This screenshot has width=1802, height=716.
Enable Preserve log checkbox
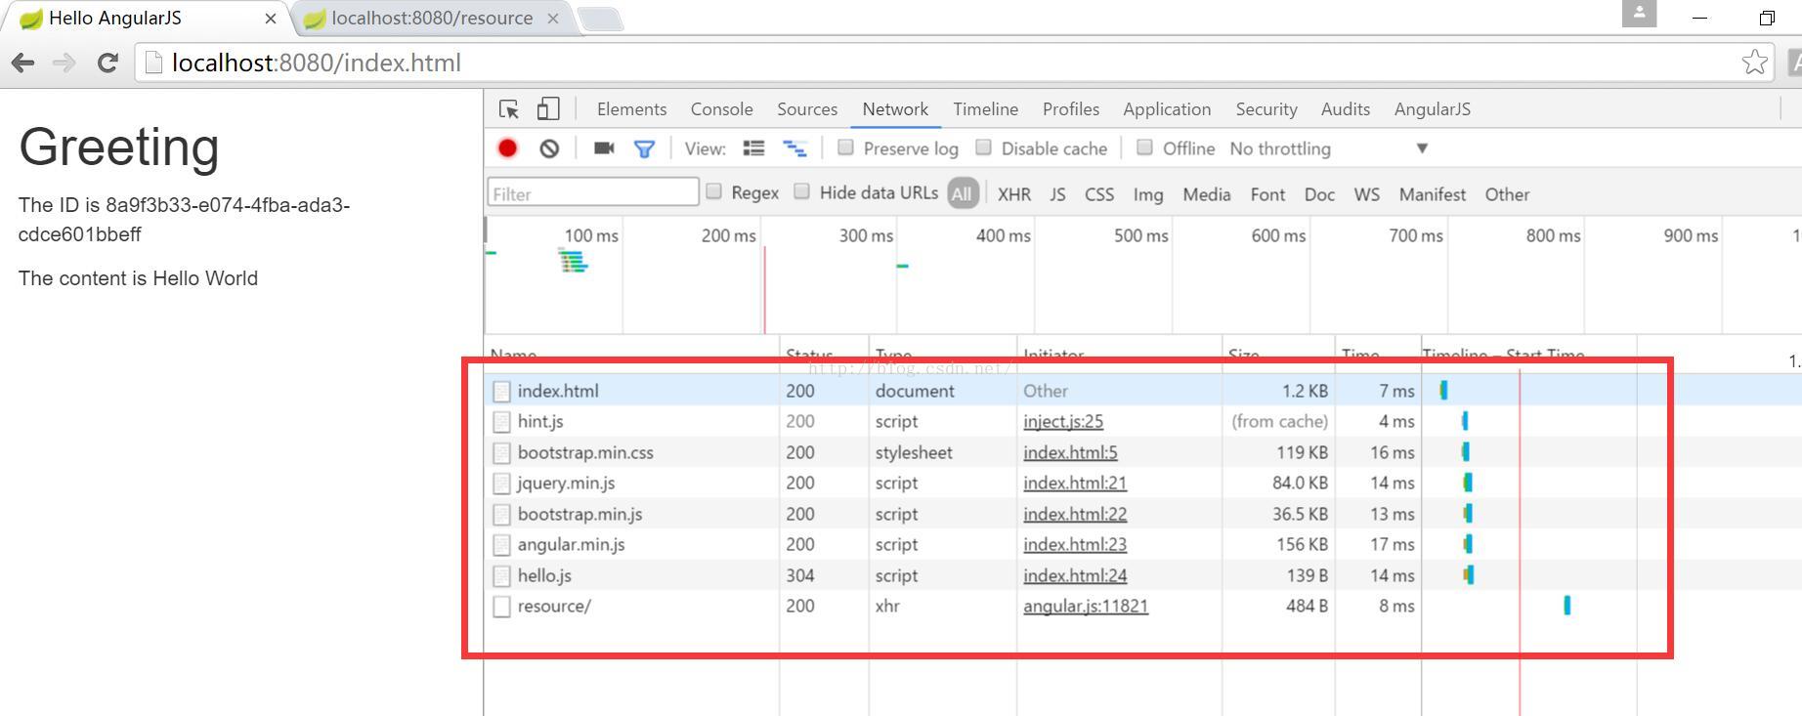pos(846,147)
